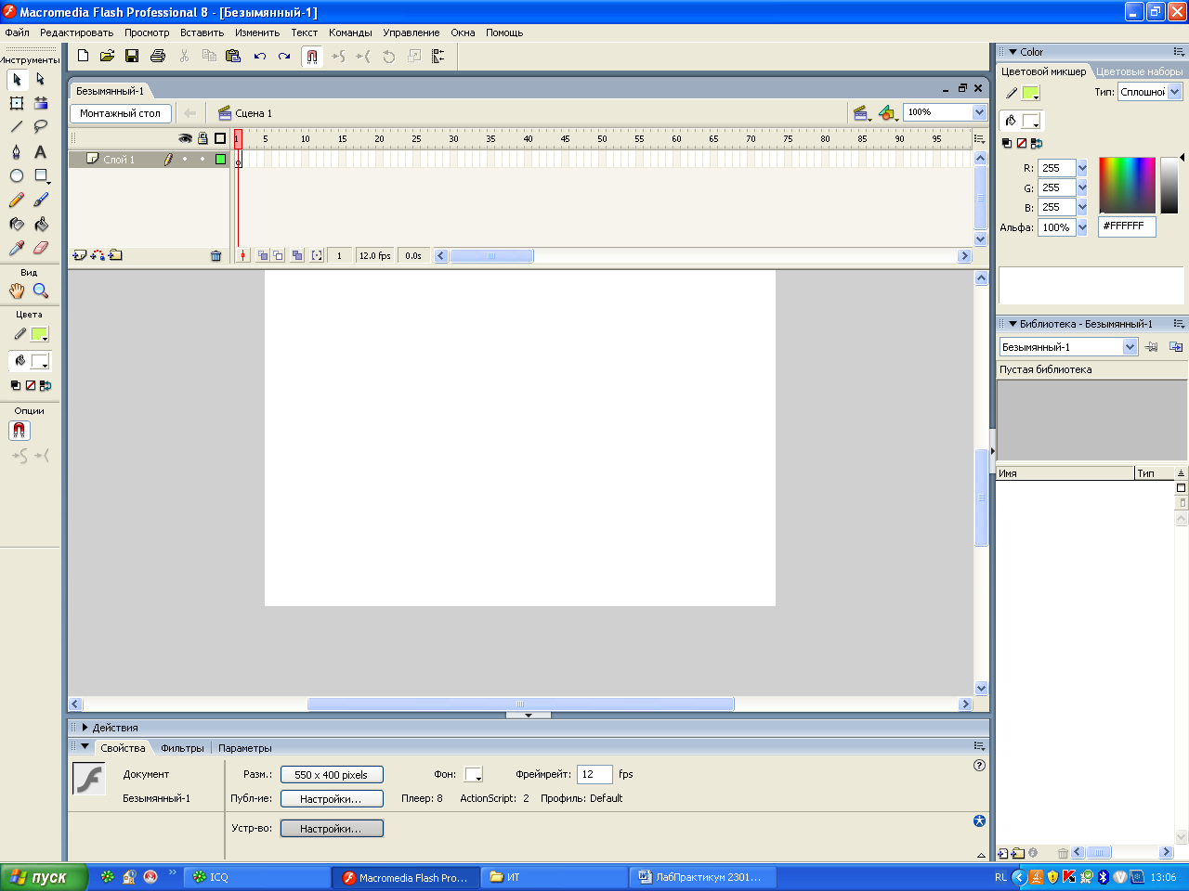This screenshot has height=891, width=1189.
Task: Click the Save toolbar icon
Action: (132, 56)
